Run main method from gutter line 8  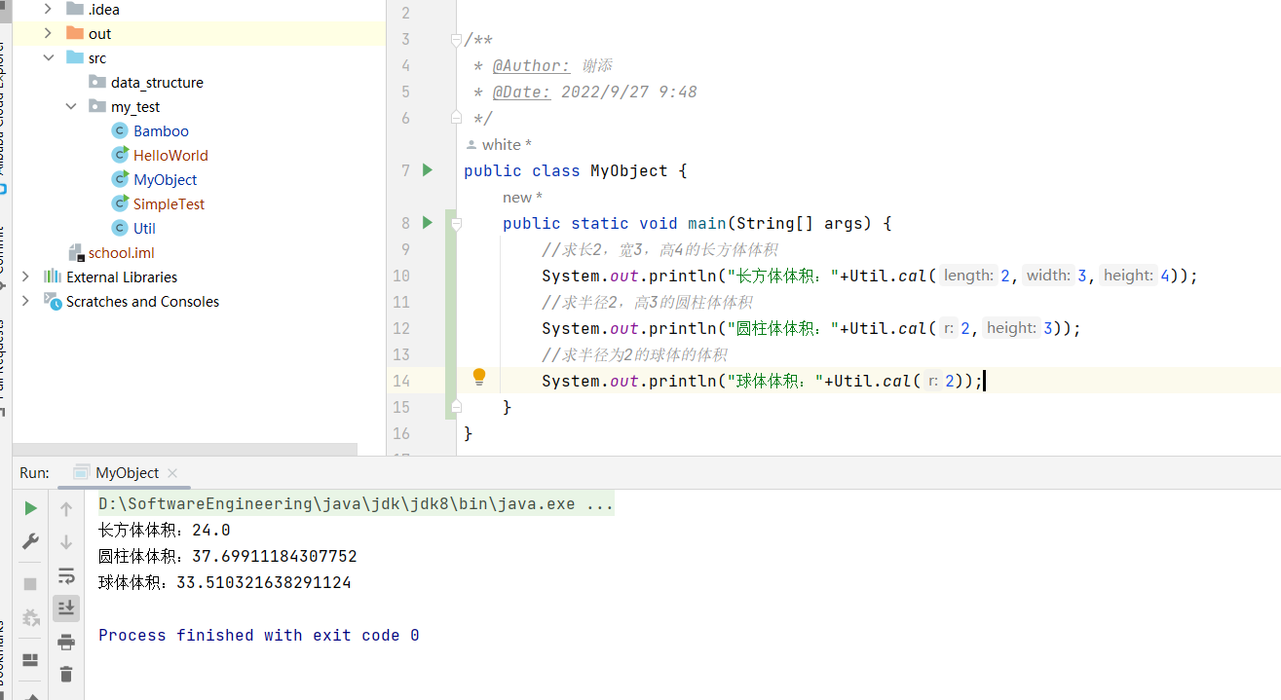pyautogui.click(x=427, y=223)
